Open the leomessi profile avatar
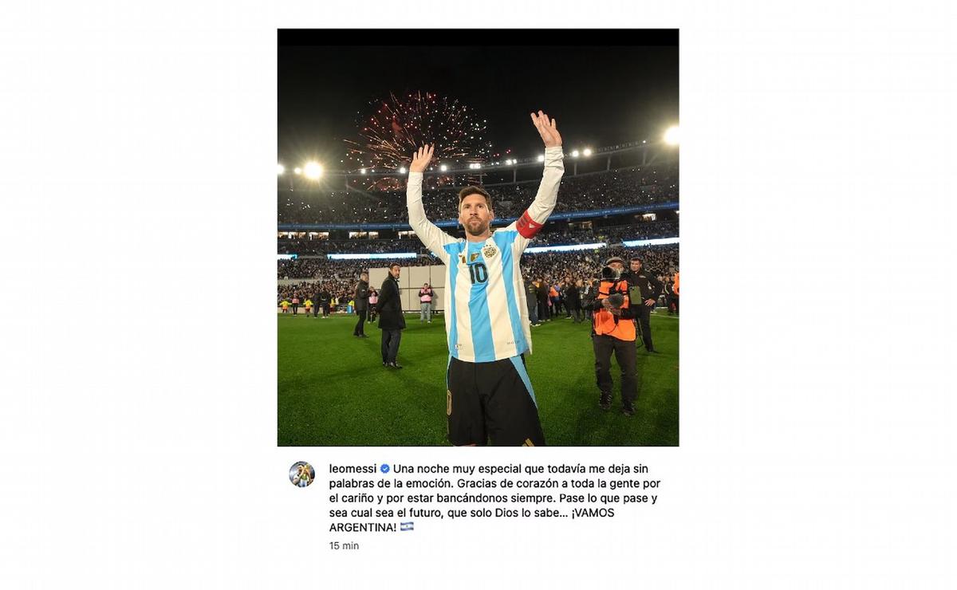 point(301,474)
